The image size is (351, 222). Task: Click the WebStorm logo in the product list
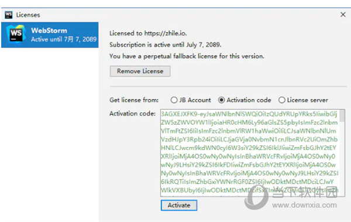16,35
